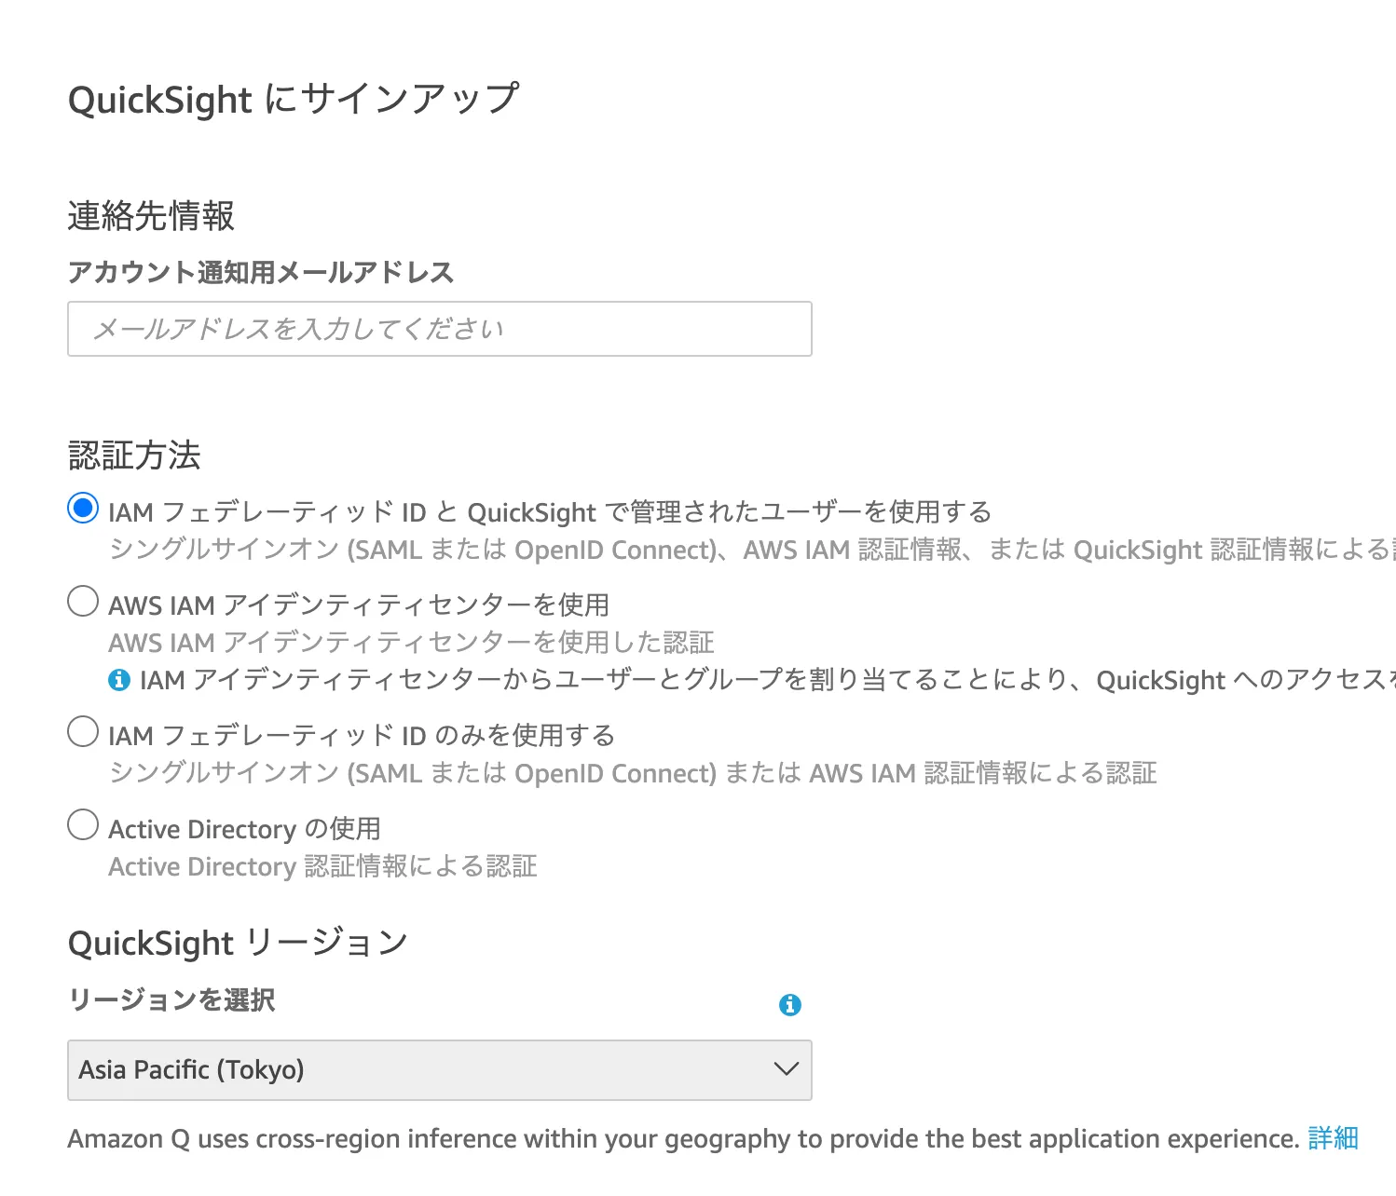Viewport: 1396px width, 1196px height.
Task: Select the AWS IAM アイデンティティセンターを使用 radio button
Action: coord(83,602)
